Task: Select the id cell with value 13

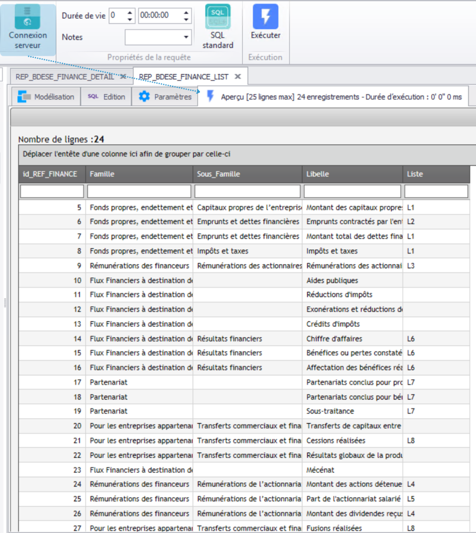Action: click(x=52, y=324)
